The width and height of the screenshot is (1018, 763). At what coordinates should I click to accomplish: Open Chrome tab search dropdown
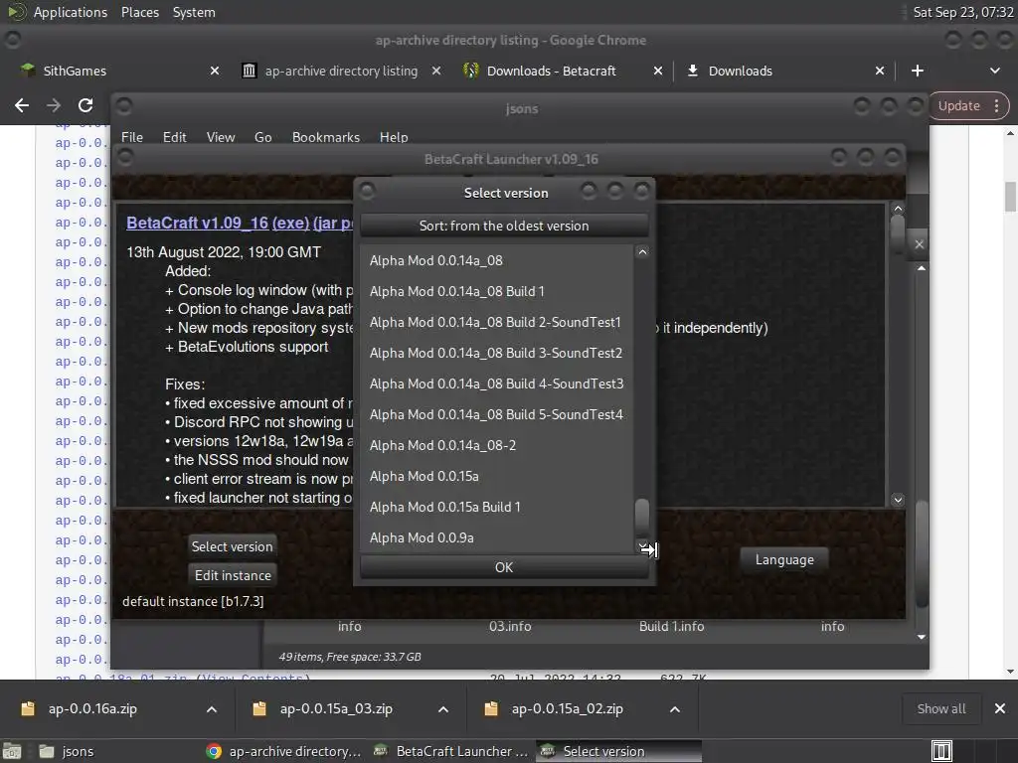[x=994, y=71]
